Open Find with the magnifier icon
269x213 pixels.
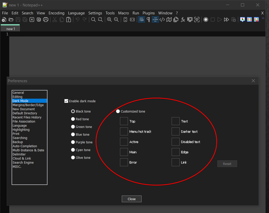pyautogui.click(x=94, y=20)
